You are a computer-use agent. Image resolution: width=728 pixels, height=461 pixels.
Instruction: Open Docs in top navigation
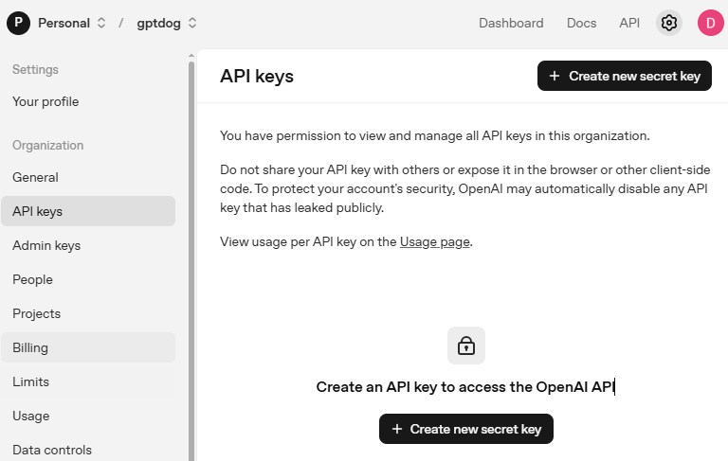pos(581,23)
